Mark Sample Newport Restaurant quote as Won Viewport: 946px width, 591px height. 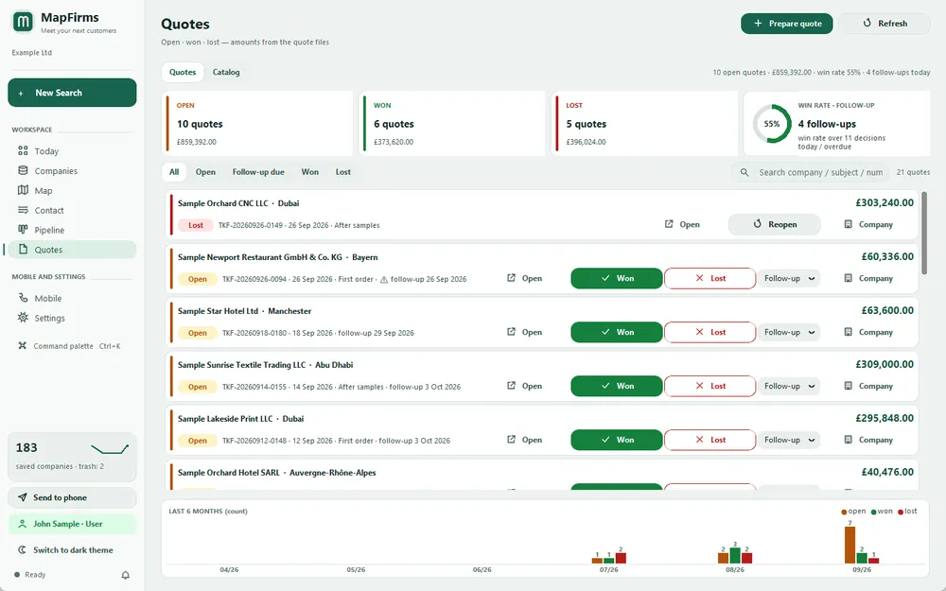coord(617,279)
